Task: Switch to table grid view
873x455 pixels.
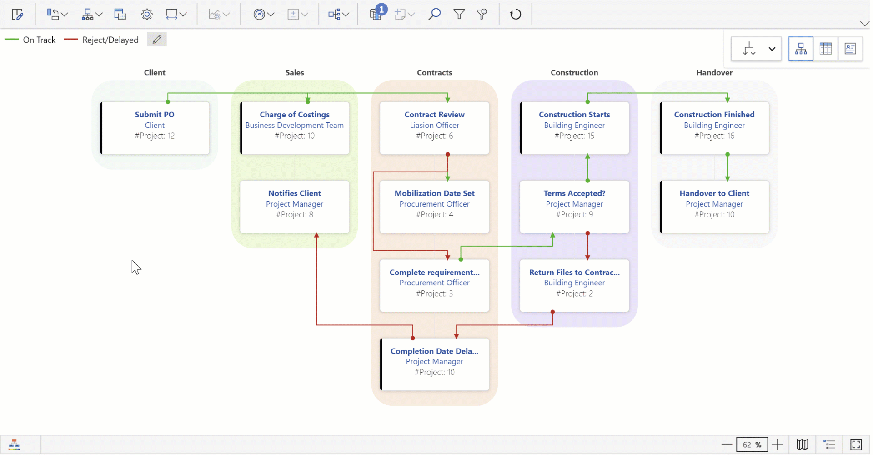Action: (825, 49)
